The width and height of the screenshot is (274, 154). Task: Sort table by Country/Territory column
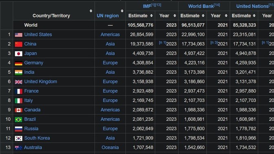[91, 11]
